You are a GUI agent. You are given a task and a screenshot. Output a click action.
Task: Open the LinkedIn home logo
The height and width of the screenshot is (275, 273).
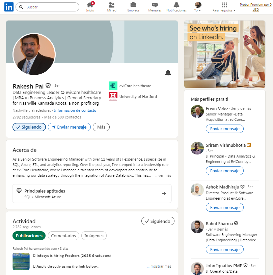point(9,7)
